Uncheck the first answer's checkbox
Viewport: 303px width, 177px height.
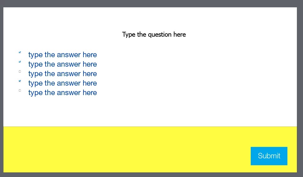tap(20, 52)
